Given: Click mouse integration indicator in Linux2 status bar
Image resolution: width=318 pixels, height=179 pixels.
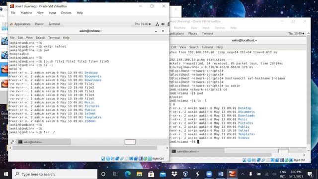Looking at the screenshot, I should pyautogui.click(x=287, y=160).
